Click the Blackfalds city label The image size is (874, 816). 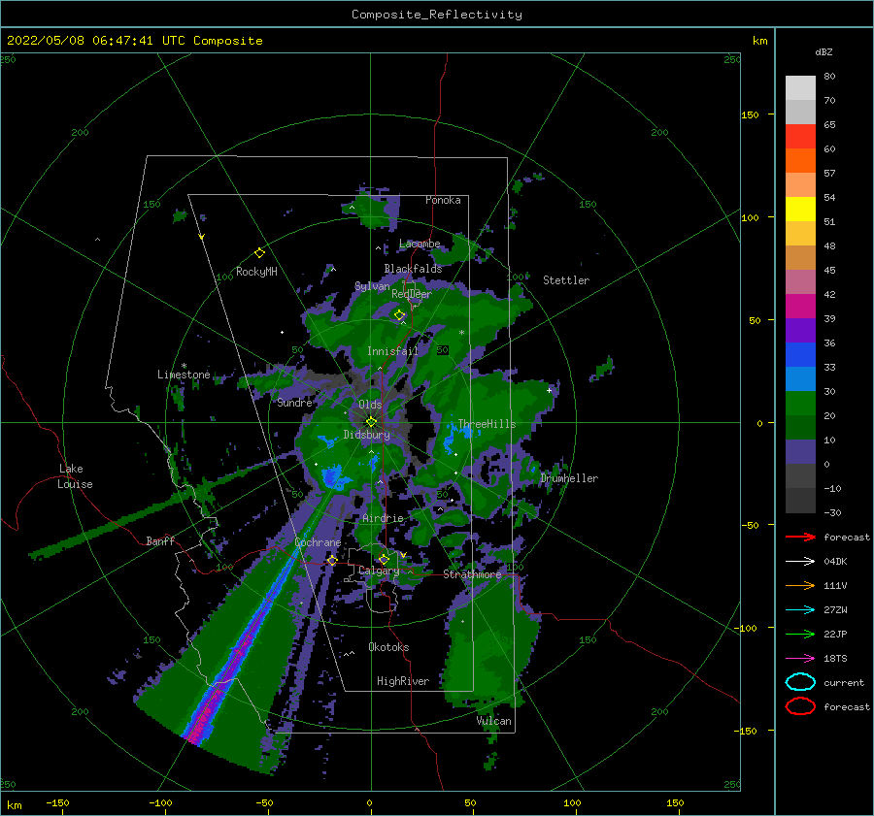(413, 269)
